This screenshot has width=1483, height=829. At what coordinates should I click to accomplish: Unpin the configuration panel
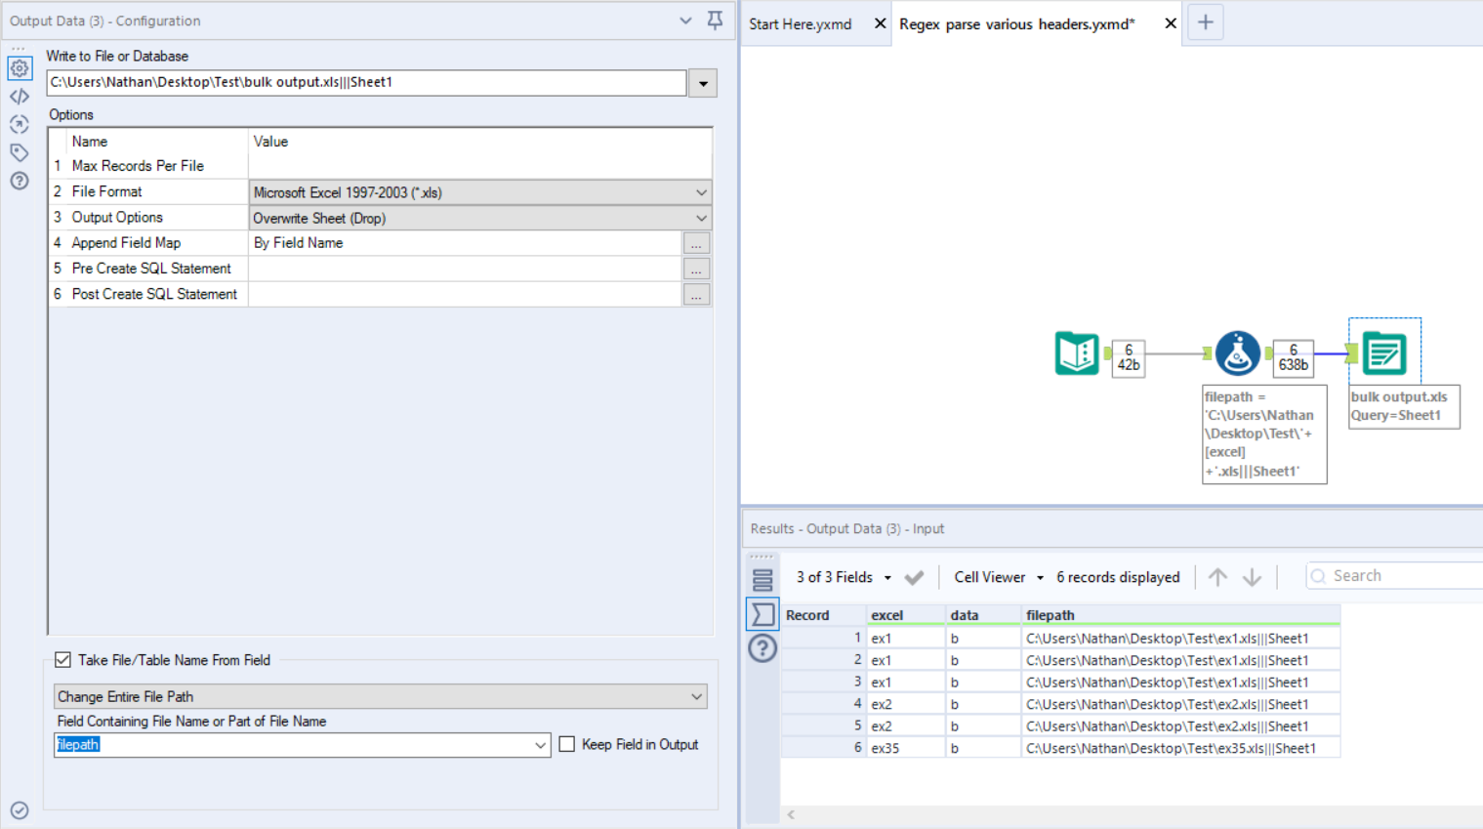(x=714, y=21)
